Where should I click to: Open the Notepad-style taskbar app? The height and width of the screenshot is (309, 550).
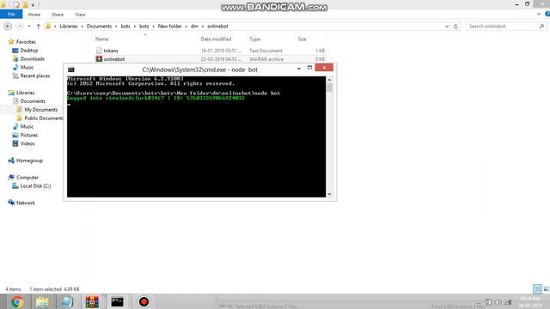click(67, 301)
